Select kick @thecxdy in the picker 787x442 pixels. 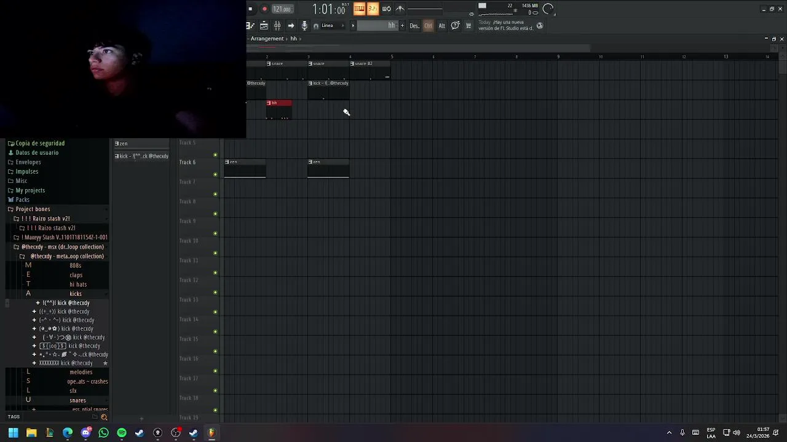141,156
